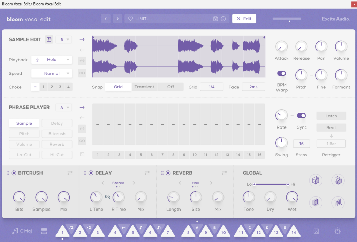Screen dimensions: 357x242
Task: Select choke group 1
Action: 43,87
